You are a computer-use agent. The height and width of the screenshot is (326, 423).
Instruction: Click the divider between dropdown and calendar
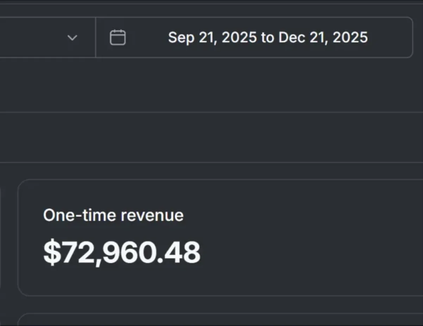pyautogui.click(x=96, y=37)
